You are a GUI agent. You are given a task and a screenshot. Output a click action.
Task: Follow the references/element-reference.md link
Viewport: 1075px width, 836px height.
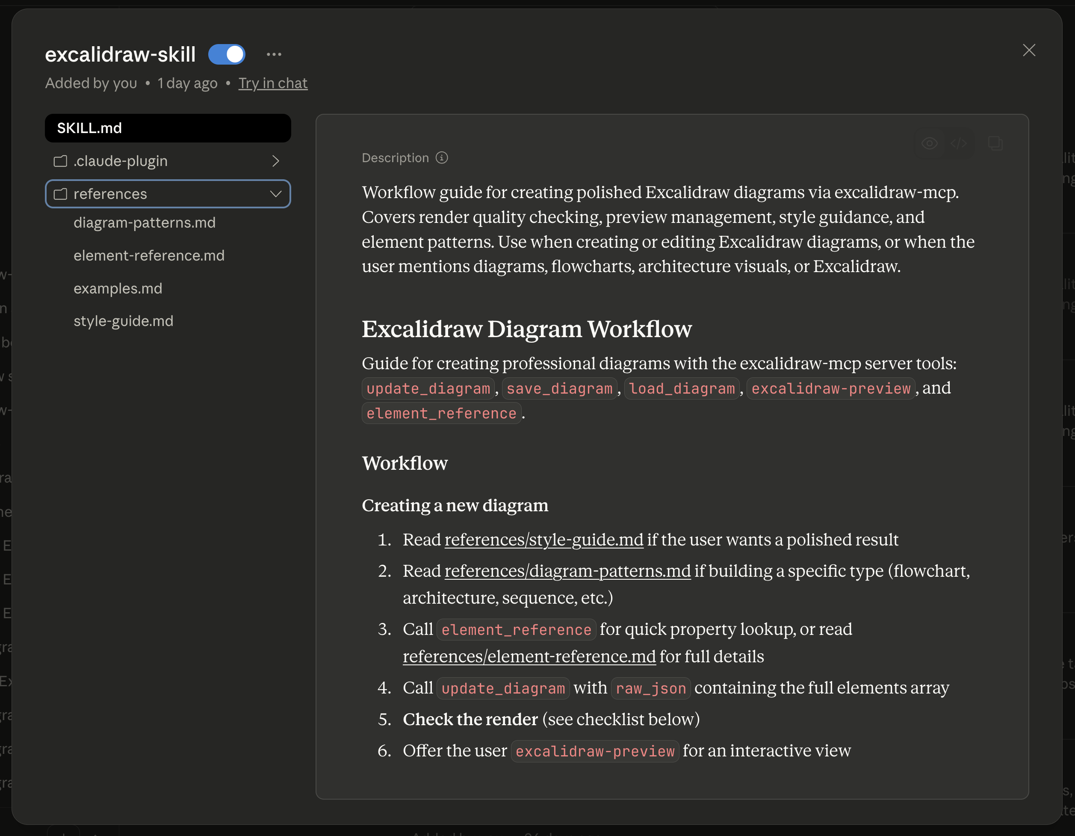[529, 657]
